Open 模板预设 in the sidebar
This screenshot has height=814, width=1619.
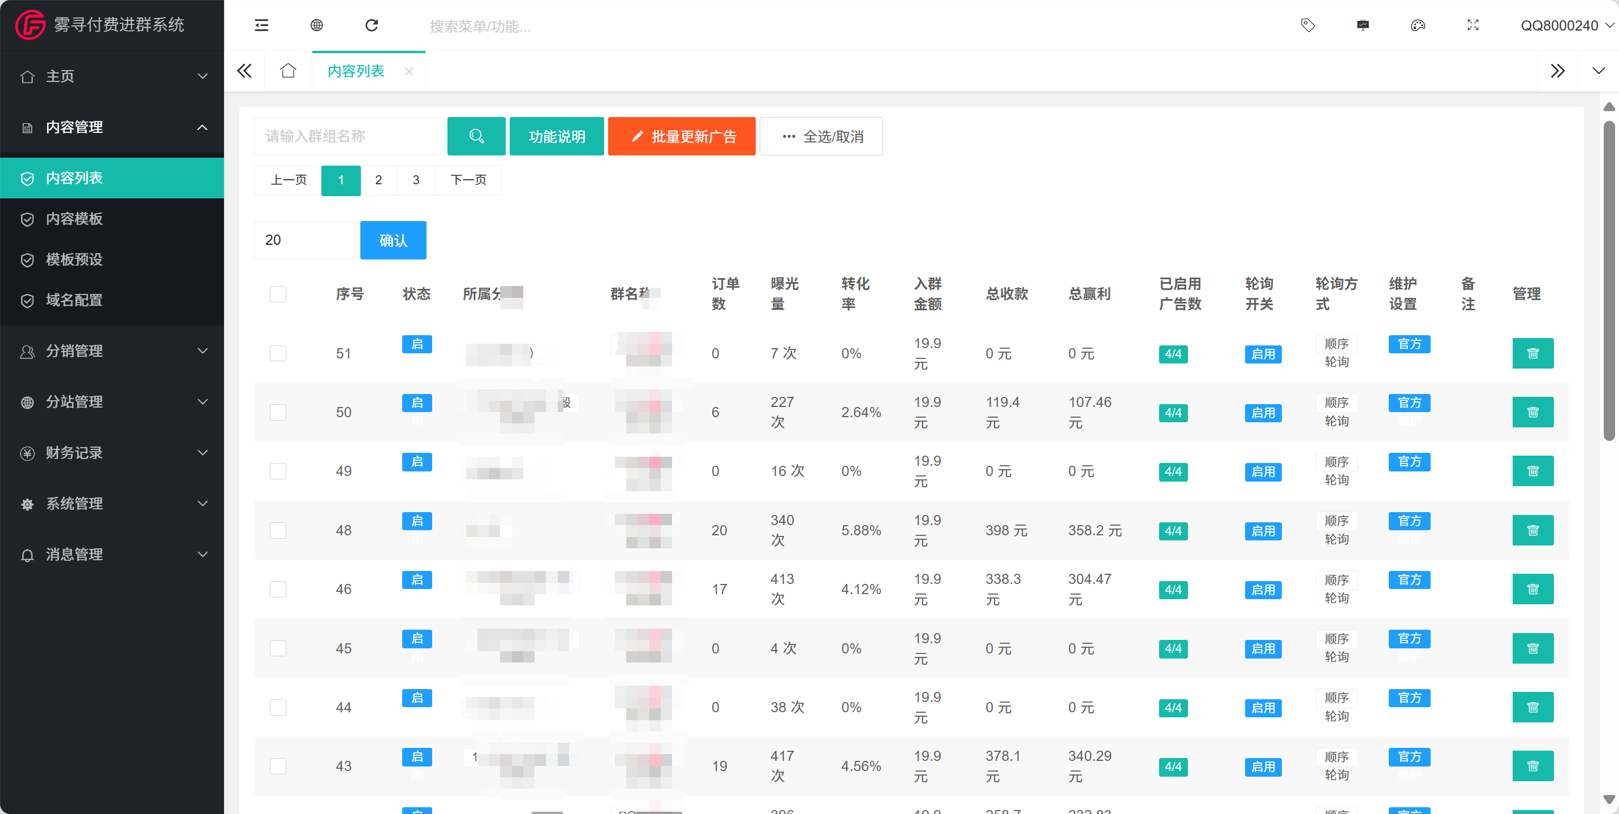(x=112, y=259)
